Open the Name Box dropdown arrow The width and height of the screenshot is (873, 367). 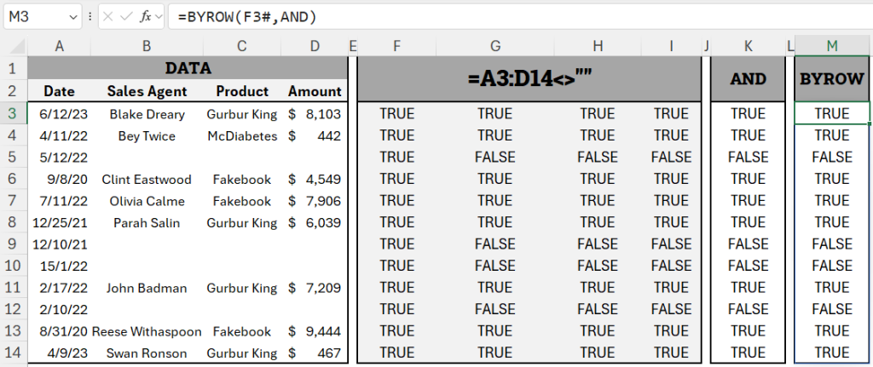tap(73, 17)
